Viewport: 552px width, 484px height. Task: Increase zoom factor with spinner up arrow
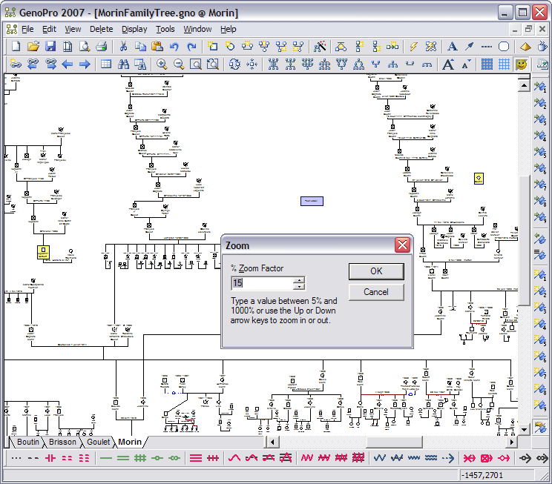pyautogui.click(x=299, y=280)
